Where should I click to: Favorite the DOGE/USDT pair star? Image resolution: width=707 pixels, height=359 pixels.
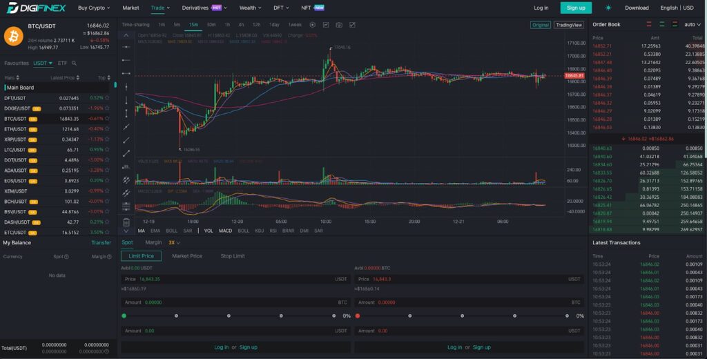[107, 108]
